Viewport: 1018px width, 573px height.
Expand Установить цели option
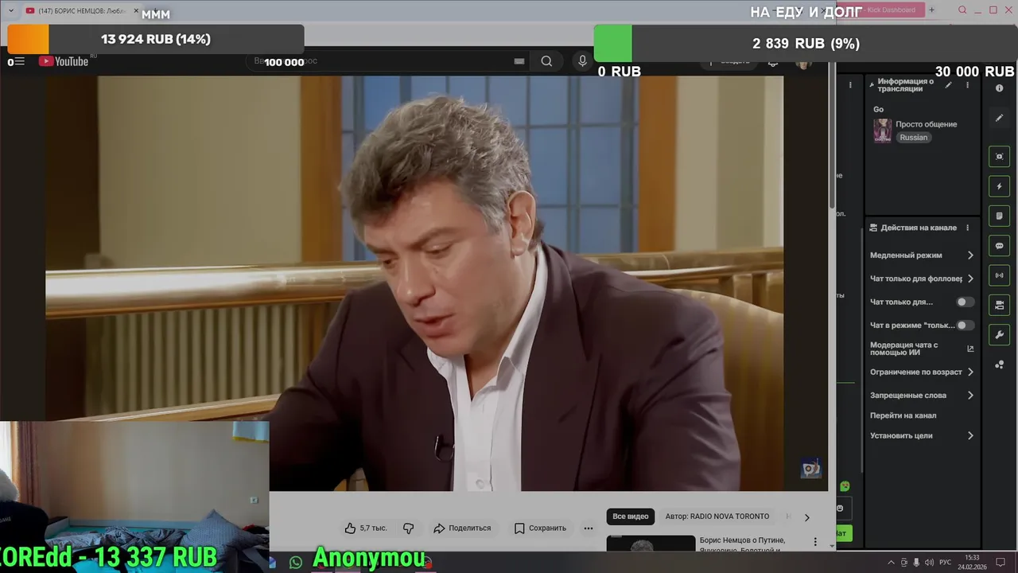922,435
